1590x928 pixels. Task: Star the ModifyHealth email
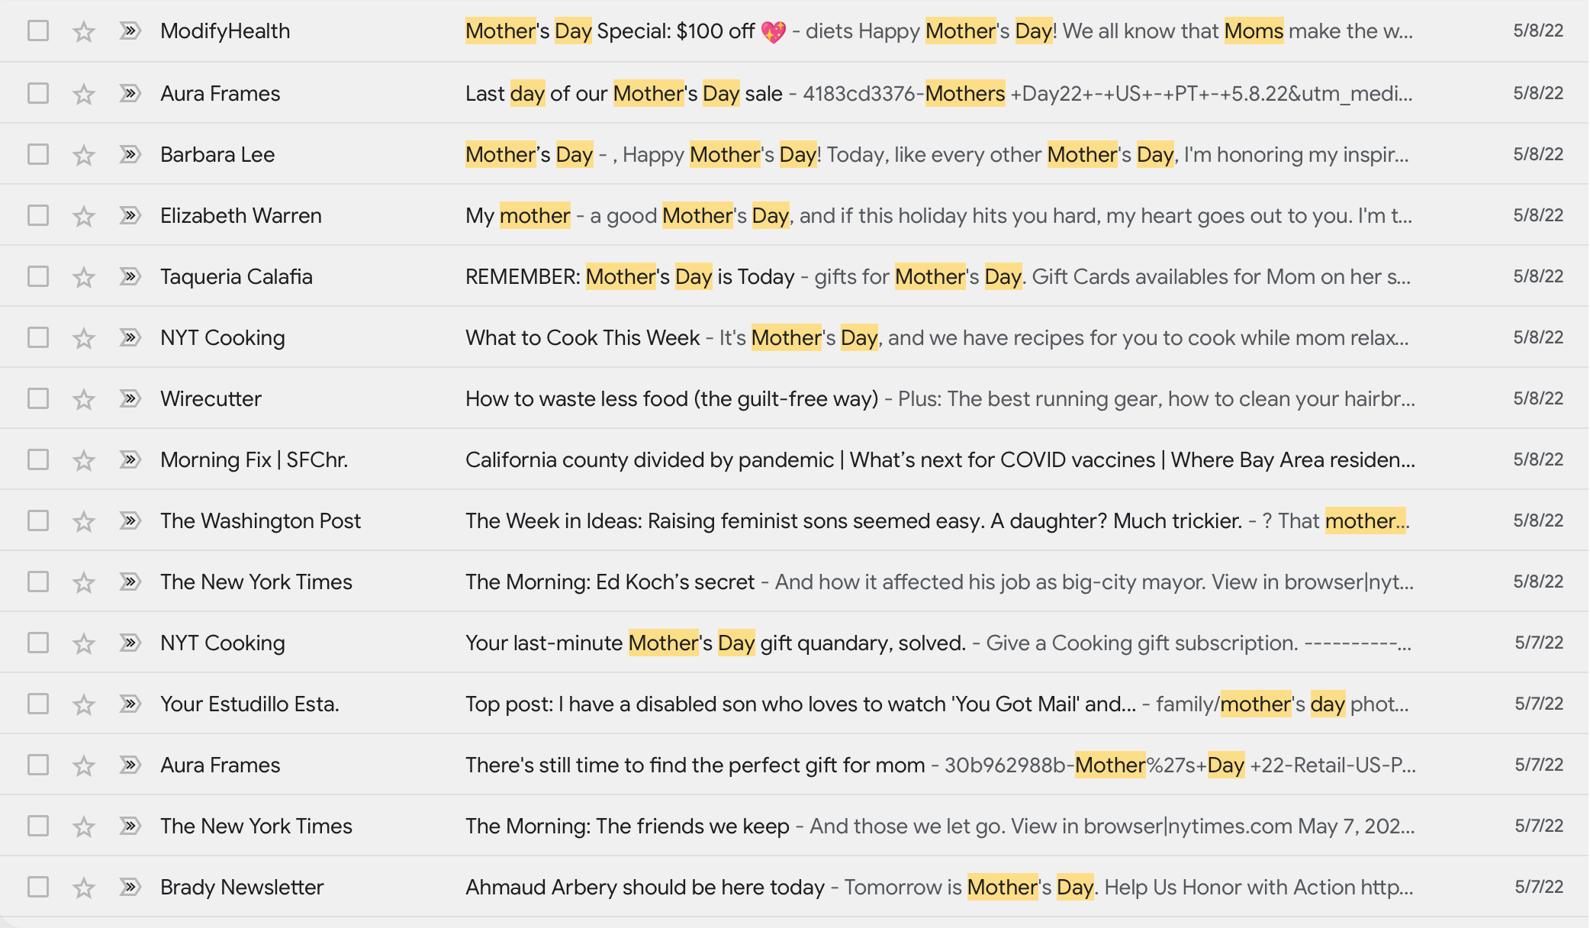84,31
